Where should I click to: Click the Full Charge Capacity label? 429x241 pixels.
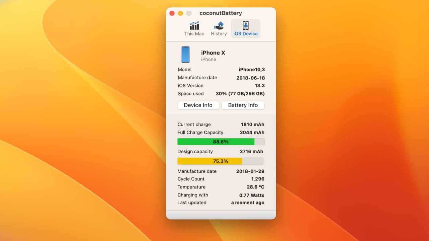200,133
